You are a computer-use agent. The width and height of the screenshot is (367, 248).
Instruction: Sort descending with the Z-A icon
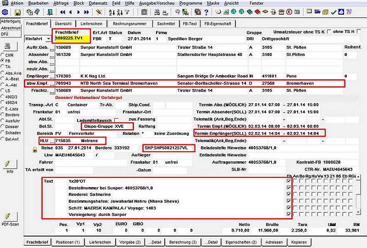(x=120, y=12)
